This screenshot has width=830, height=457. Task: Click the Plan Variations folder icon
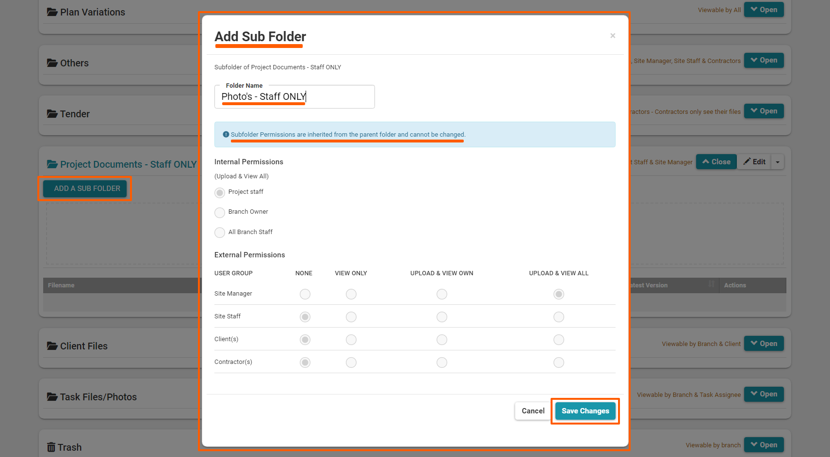[52, 12]
